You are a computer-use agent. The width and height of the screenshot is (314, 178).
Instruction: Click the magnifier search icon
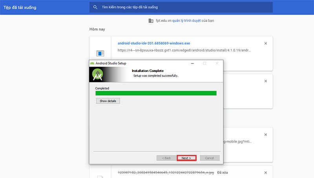click(x=95, y=7)
